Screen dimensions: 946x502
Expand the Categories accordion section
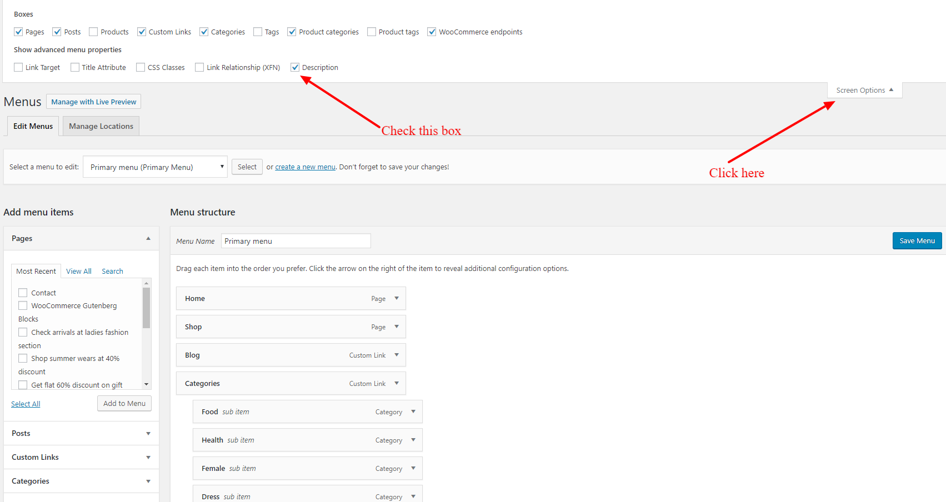pyautogui.click(x=81, y=481)
